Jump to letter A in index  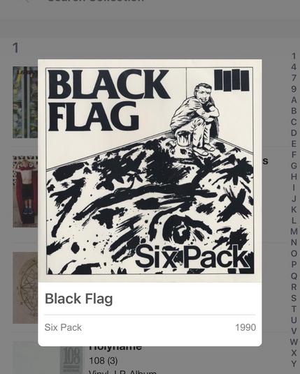tap(294, 100)
